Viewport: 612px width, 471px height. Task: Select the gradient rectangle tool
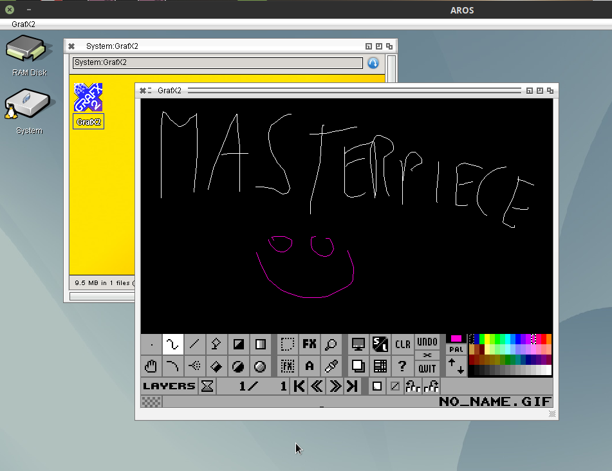click(x=260, y=344)
